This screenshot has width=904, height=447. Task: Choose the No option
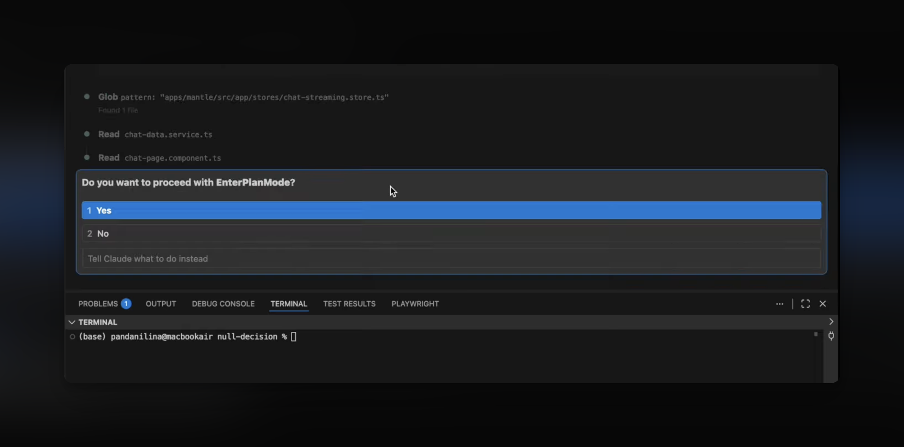pos(451,234)
